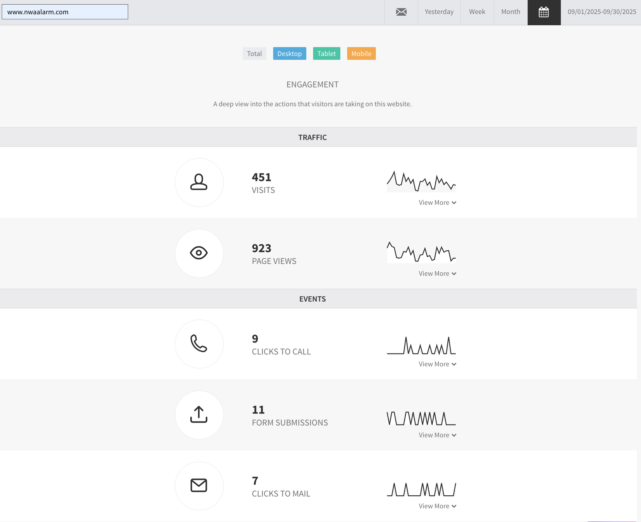The width and height of the screenshot is (641, 522).
Task: Expand View More under Visits
Action: click(437, 203)
